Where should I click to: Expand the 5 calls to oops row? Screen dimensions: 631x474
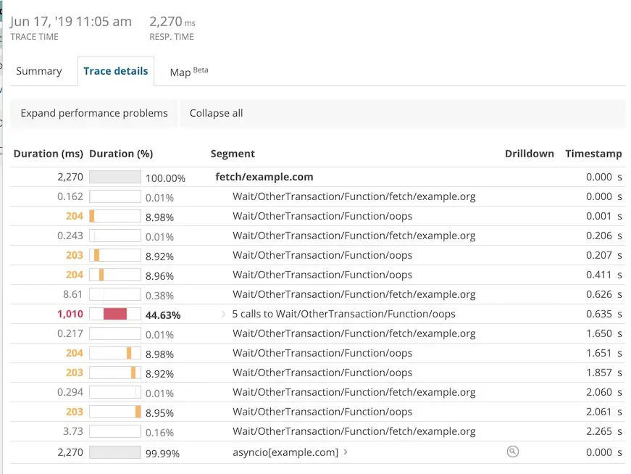223,315
